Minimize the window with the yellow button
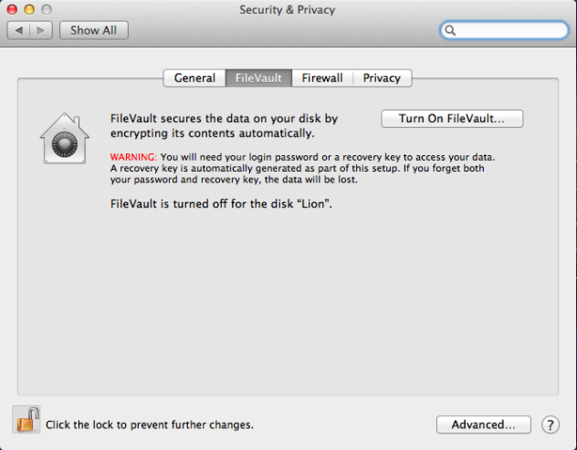This screenshot has height=450, width=577. tap(29, 9)
